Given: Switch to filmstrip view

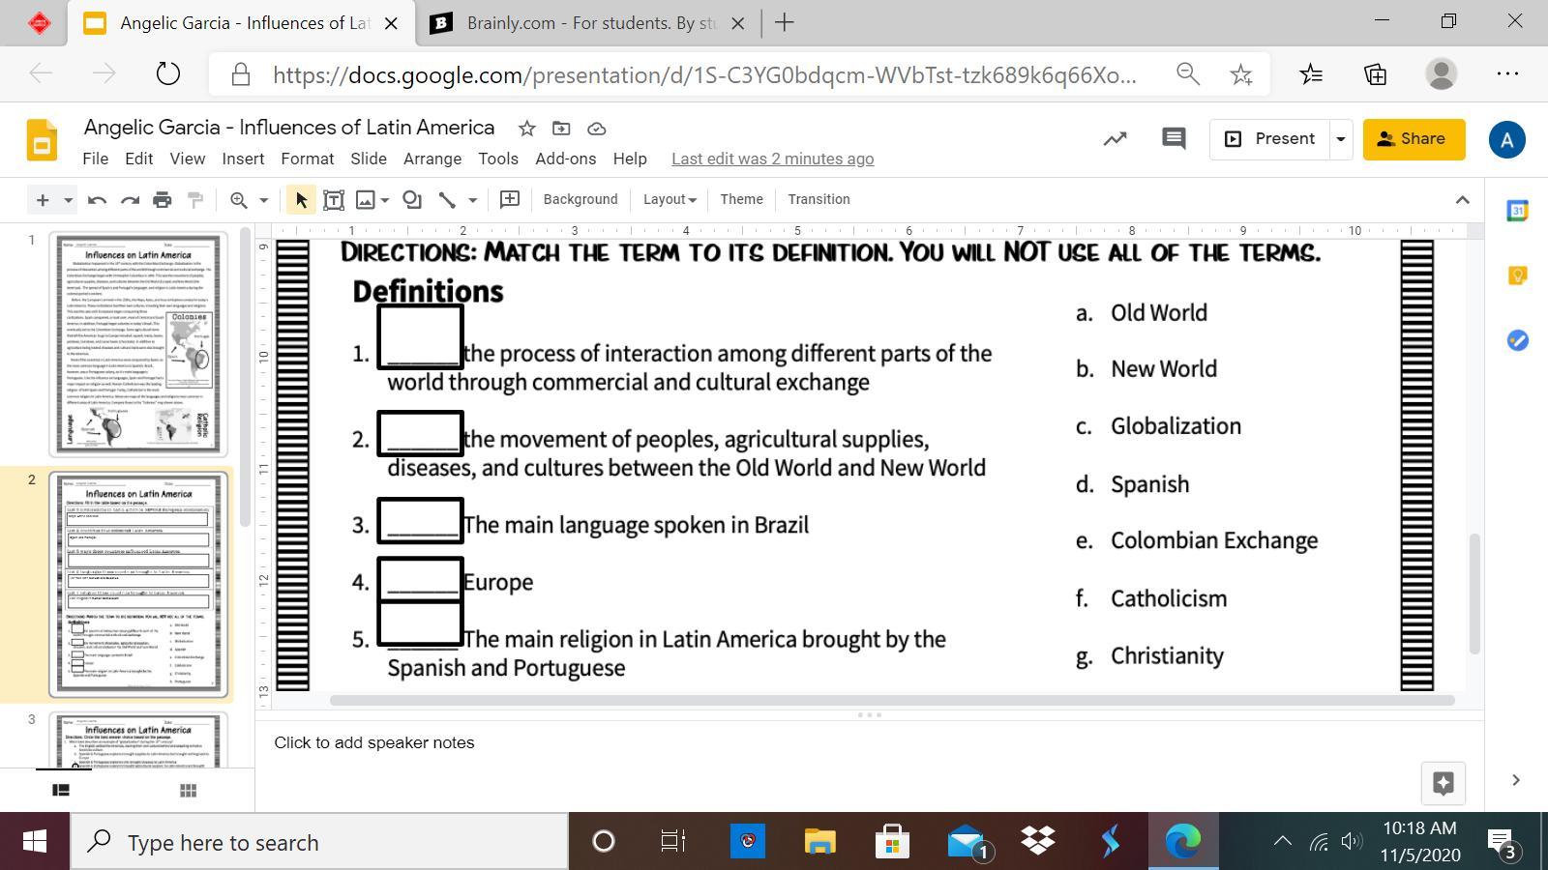Looking at the screenshot, I should pos(61,791).
